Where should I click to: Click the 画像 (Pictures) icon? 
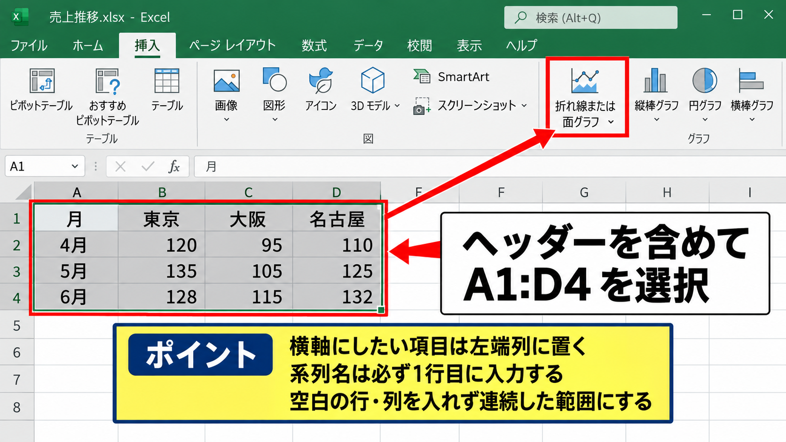pos(226,81)
